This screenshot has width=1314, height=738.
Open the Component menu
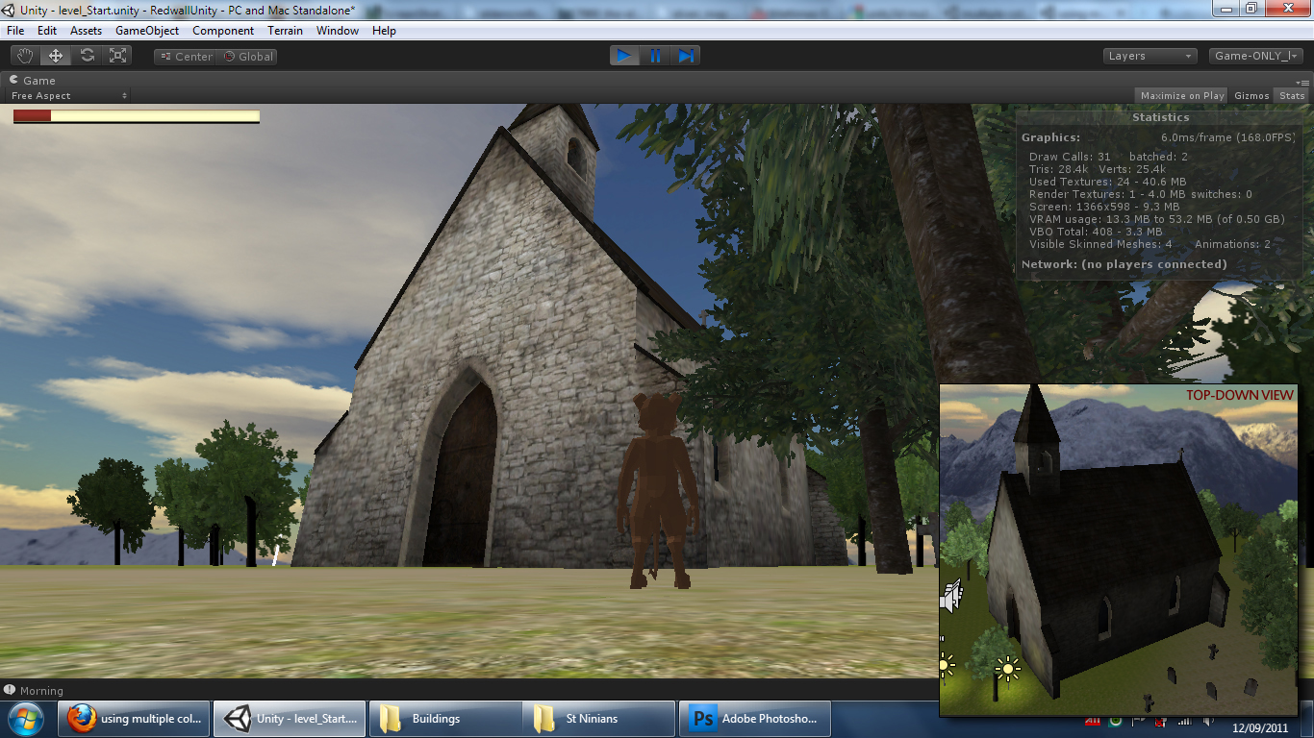point(223,31)
